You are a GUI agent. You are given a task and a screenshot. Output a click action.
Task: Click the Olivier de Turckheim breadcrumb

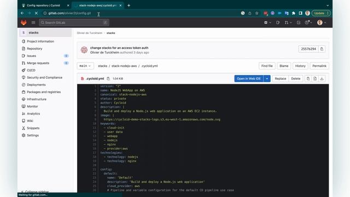pos(90,33)
